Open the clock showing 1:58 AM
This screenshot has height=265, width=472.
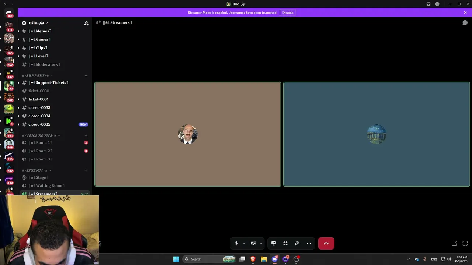tap(462, 259)
